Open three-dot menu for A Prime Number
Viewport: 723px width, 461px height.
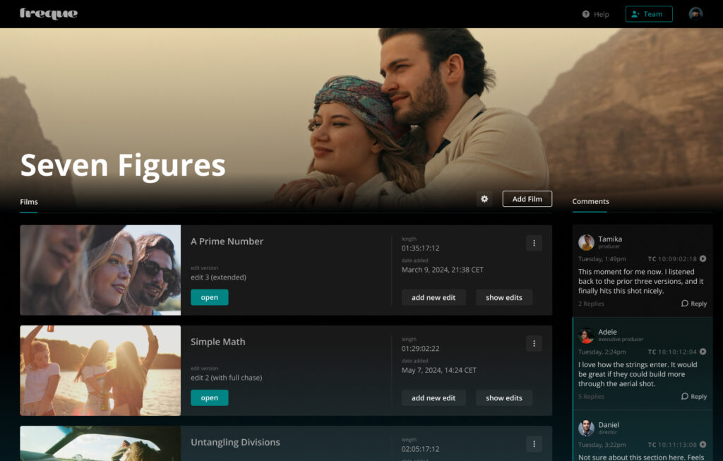tap(534, 243)
